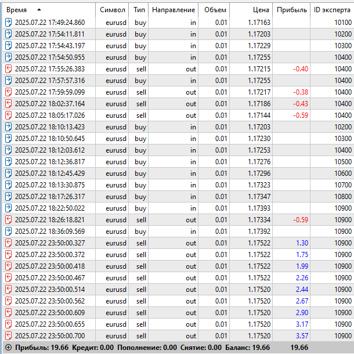The height and width of the screenshot is (354, 354).
Task: Click deal-out icon at 23:50:00.655
Action: click(x=8, y=324)
